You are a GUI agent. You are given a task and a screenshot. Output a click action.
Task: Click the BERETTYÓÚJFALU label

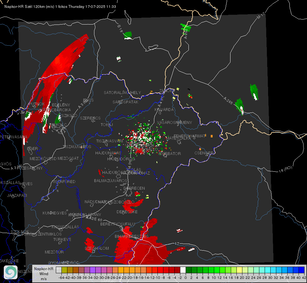tap(118, 224)
